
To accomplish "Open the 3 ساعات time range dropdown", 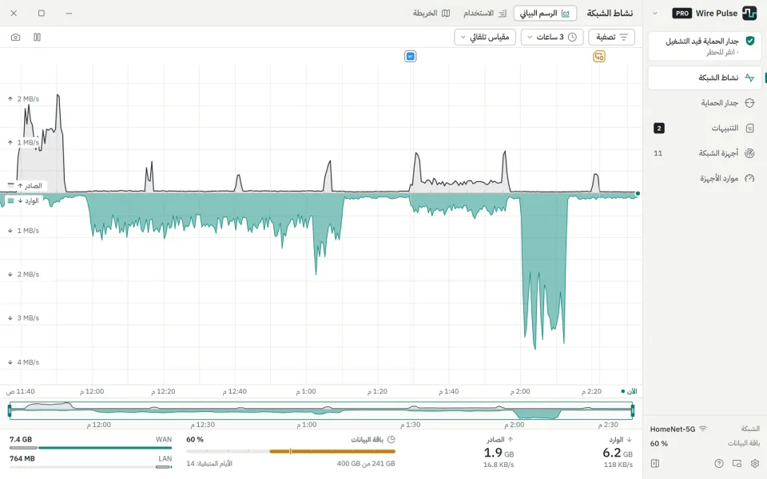I will 552,38.
